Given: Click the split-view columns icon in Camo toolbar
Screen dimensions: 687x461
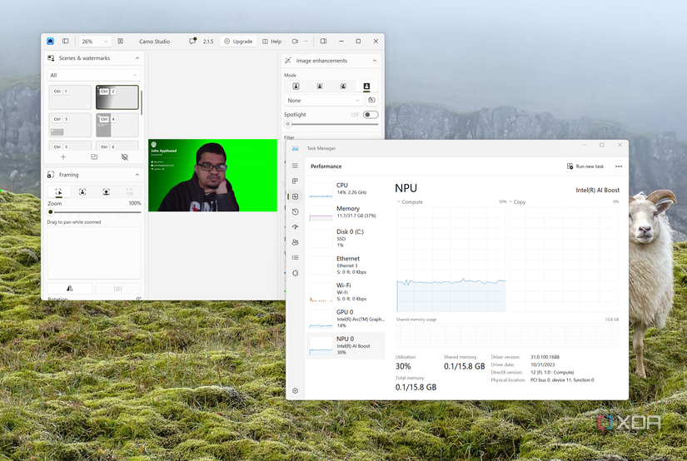Looking at the screenshot, I should pyautogui.click(x=121, y=41).
